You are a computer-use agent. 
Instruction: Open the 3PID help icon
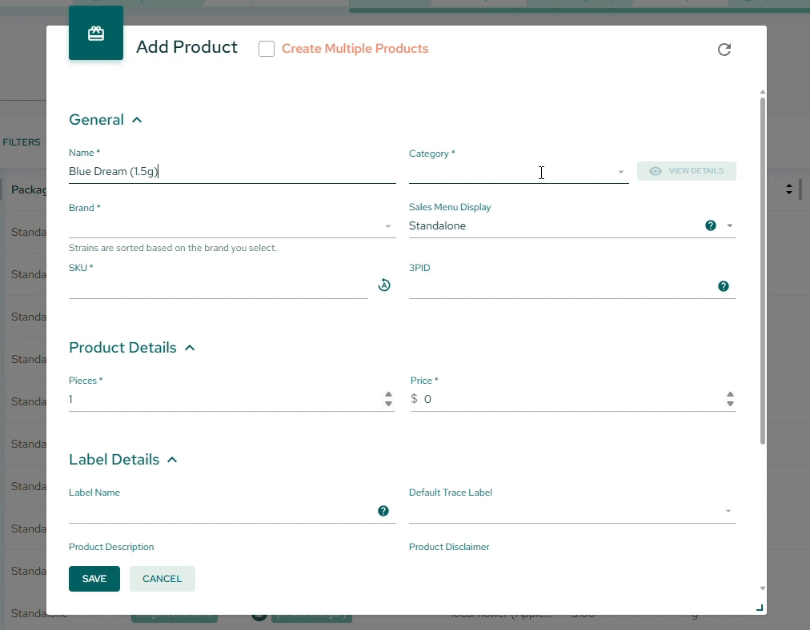click(724, 286)
